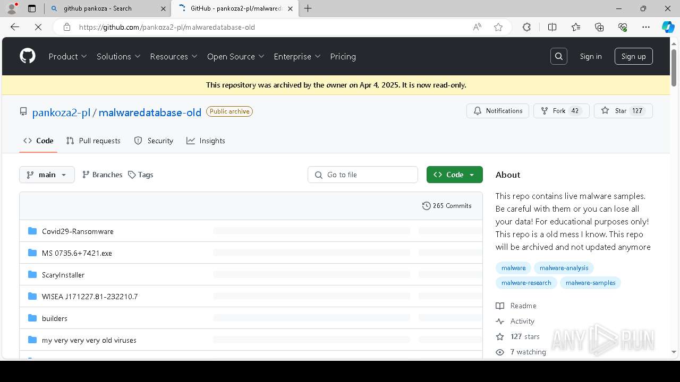Open the main branch selector dropdown
This screenshot has height=382, width=680.
tap(47, 175)
